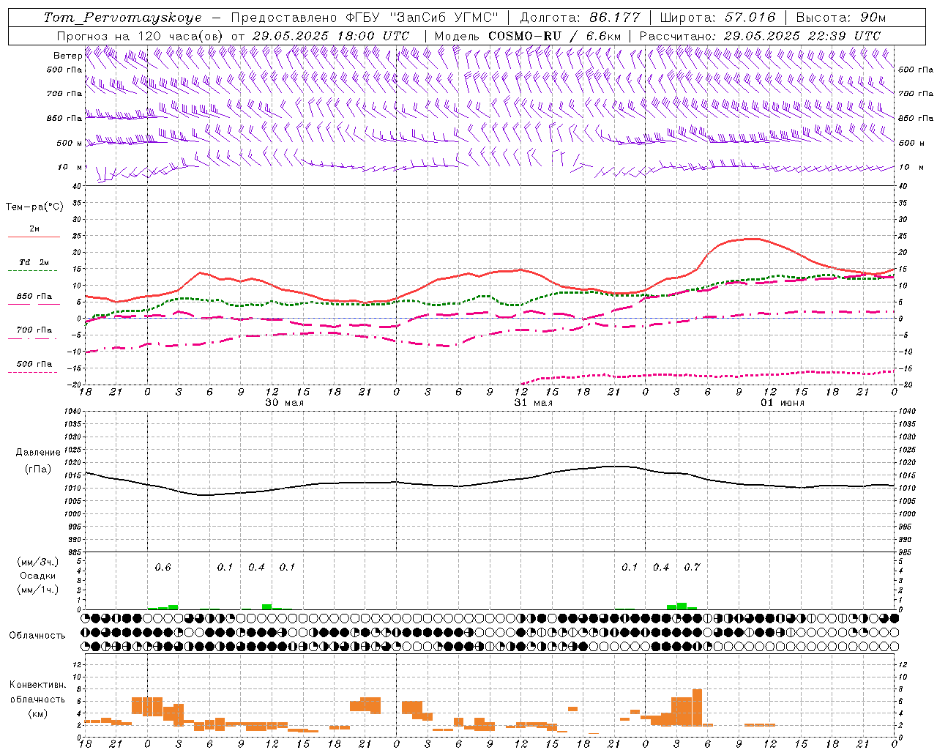This screenshot has width=937, height=750.
Task: Click tallest orange convective bar reaching 8 km
Action: pyautogui.click(x=697, y=708)
